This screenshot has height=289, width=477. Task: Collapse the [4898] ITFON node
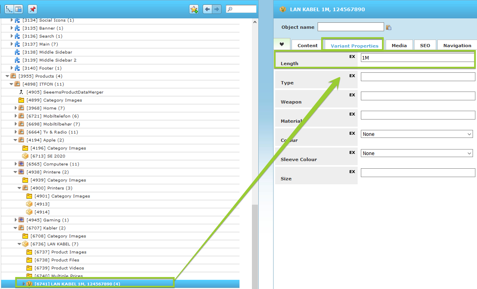(12, 84)
